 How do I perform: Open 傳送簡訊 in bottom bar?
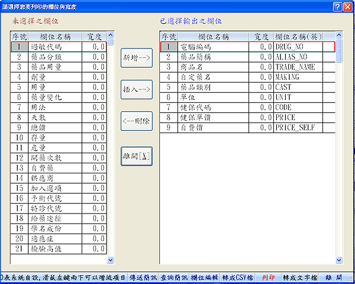click(x=143, y=277)
